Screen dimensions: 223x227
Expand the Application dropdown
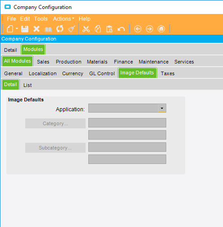coord(162,108)
